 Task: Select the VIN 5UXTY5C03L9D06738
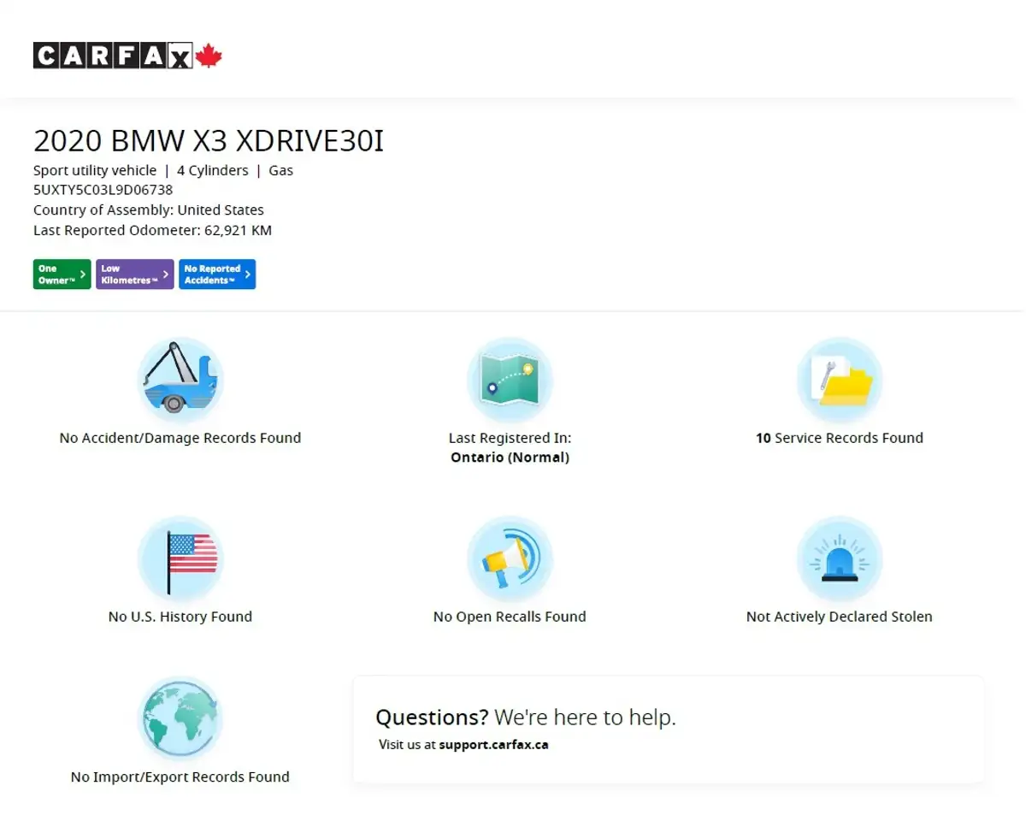coord(103,190)
